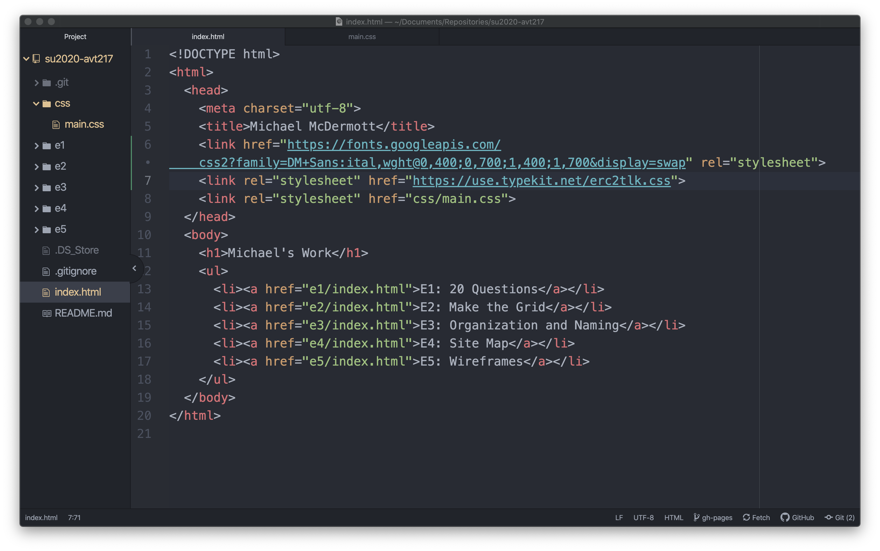Open the Google Fonts URL on line 6
Viewport: 880px width, 551px height.
(394, 145)
